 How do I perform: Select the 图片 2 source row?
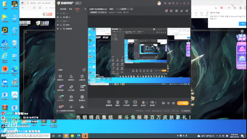(x=71, y=17)
